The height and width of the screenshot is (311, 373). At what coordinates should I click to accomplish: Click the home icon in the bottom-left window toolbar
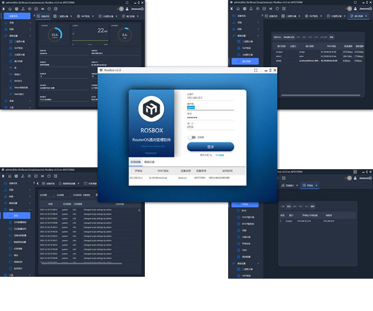point(10,176)
